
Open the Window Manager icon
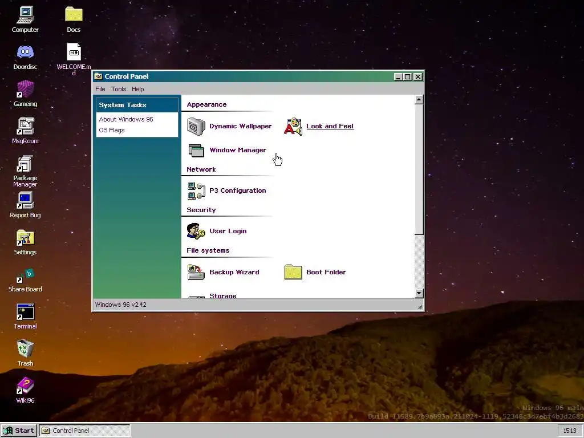(196, 151)
